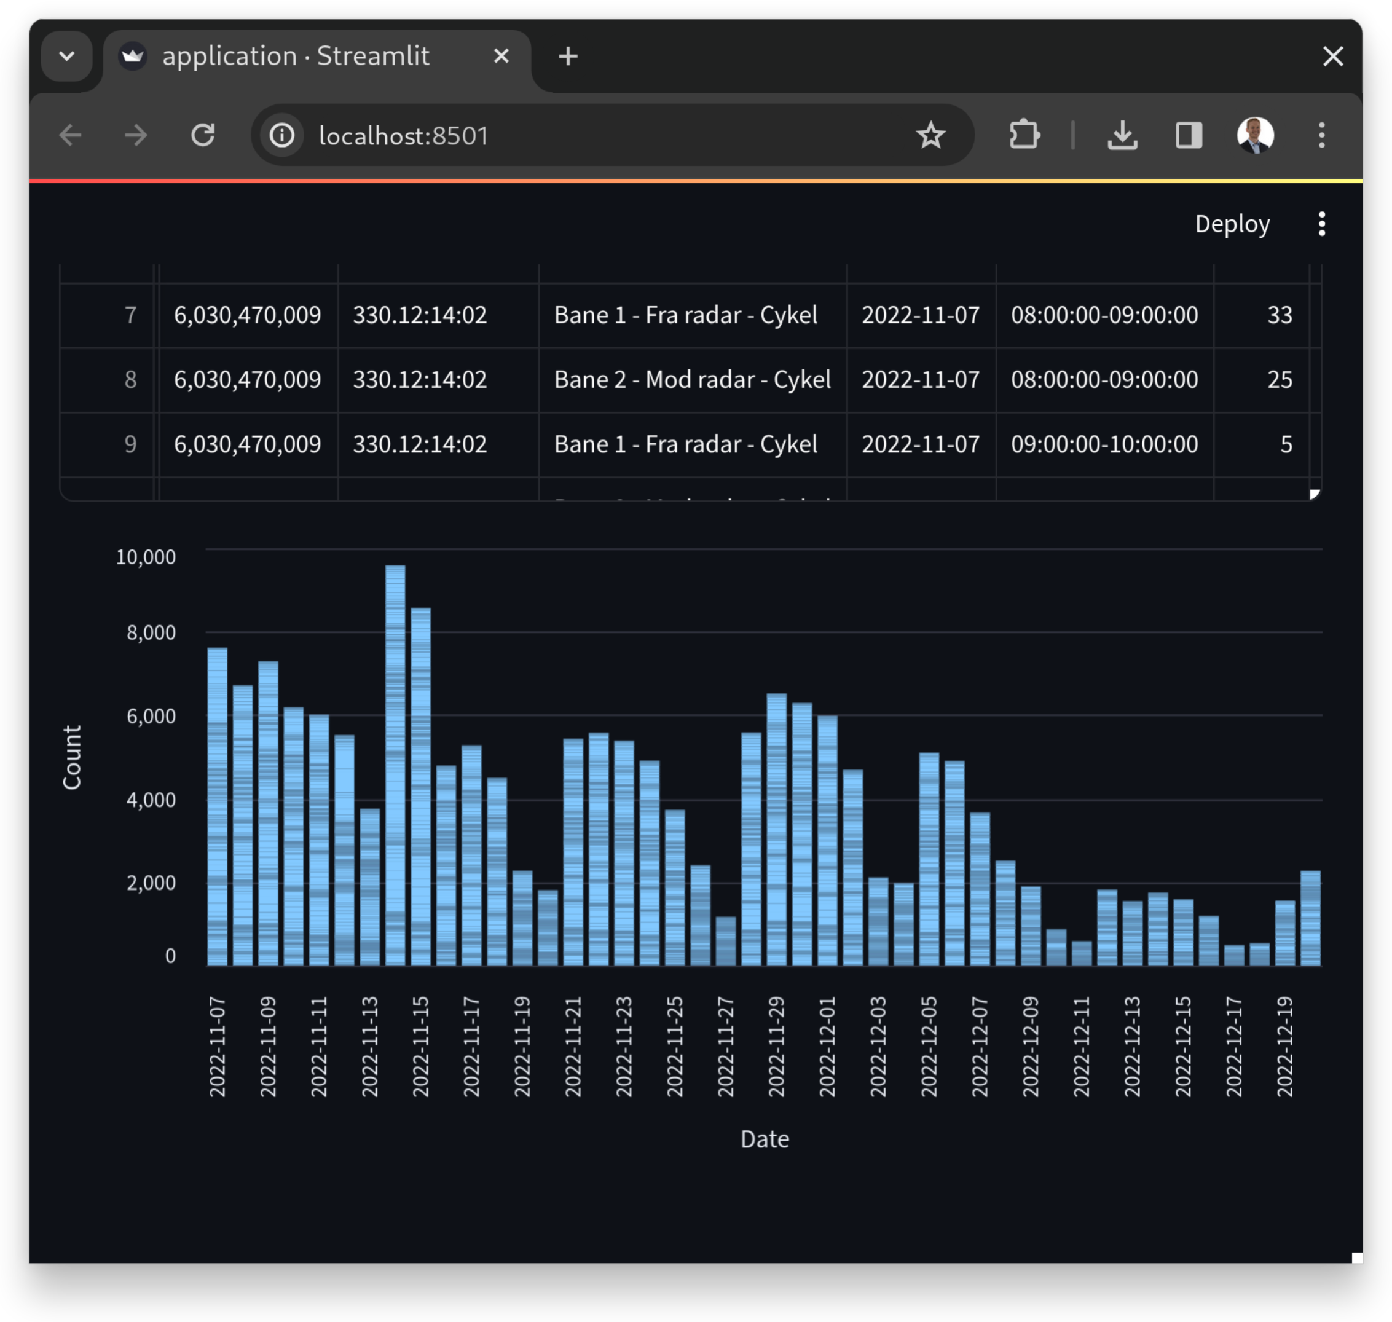The image size is (1392, 1322).
Task: Open a new browser tab
Action: (568, 56)
